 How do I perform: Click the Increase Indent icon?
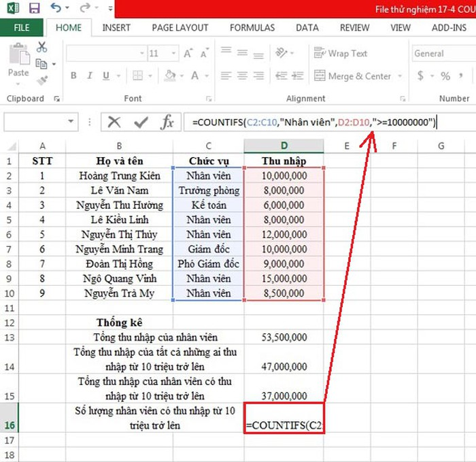[298, 76]
